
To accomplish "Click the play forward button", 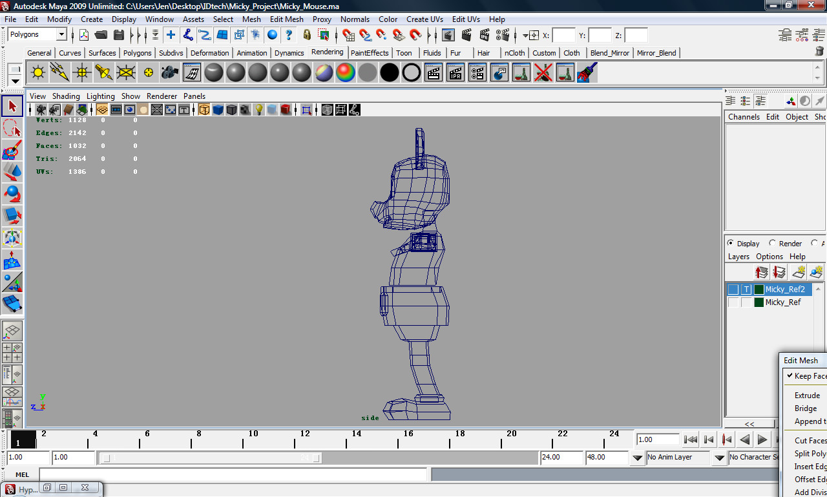I will (x=762, y=439).
